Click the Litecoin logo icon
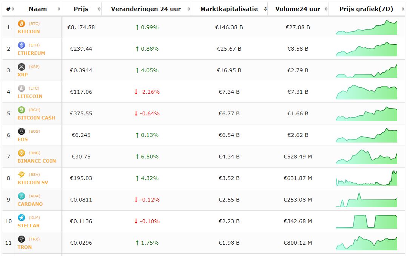Viewport: 407px width, 256px height. pyautogui.click(x=22, y=88)
